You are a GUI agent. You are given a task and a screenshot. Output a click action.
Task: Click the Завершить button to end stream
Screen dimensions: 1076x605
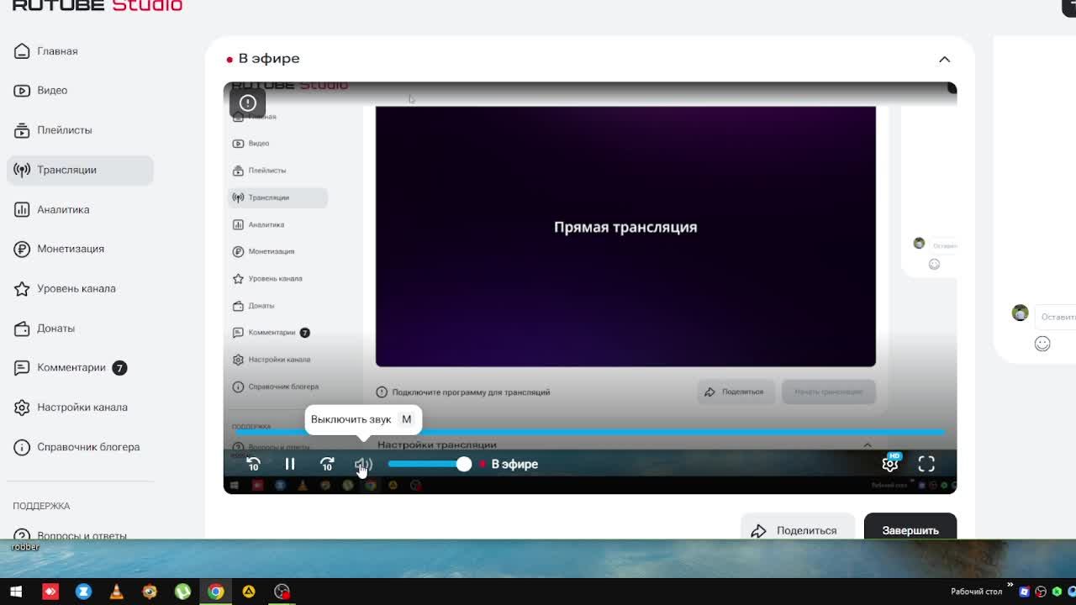click(910, 529)
